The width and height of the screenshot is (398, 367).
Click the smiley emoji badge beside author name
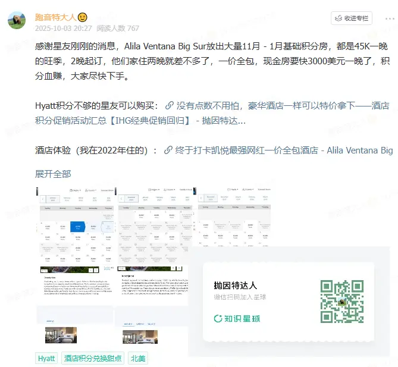[x=83, y=16]
